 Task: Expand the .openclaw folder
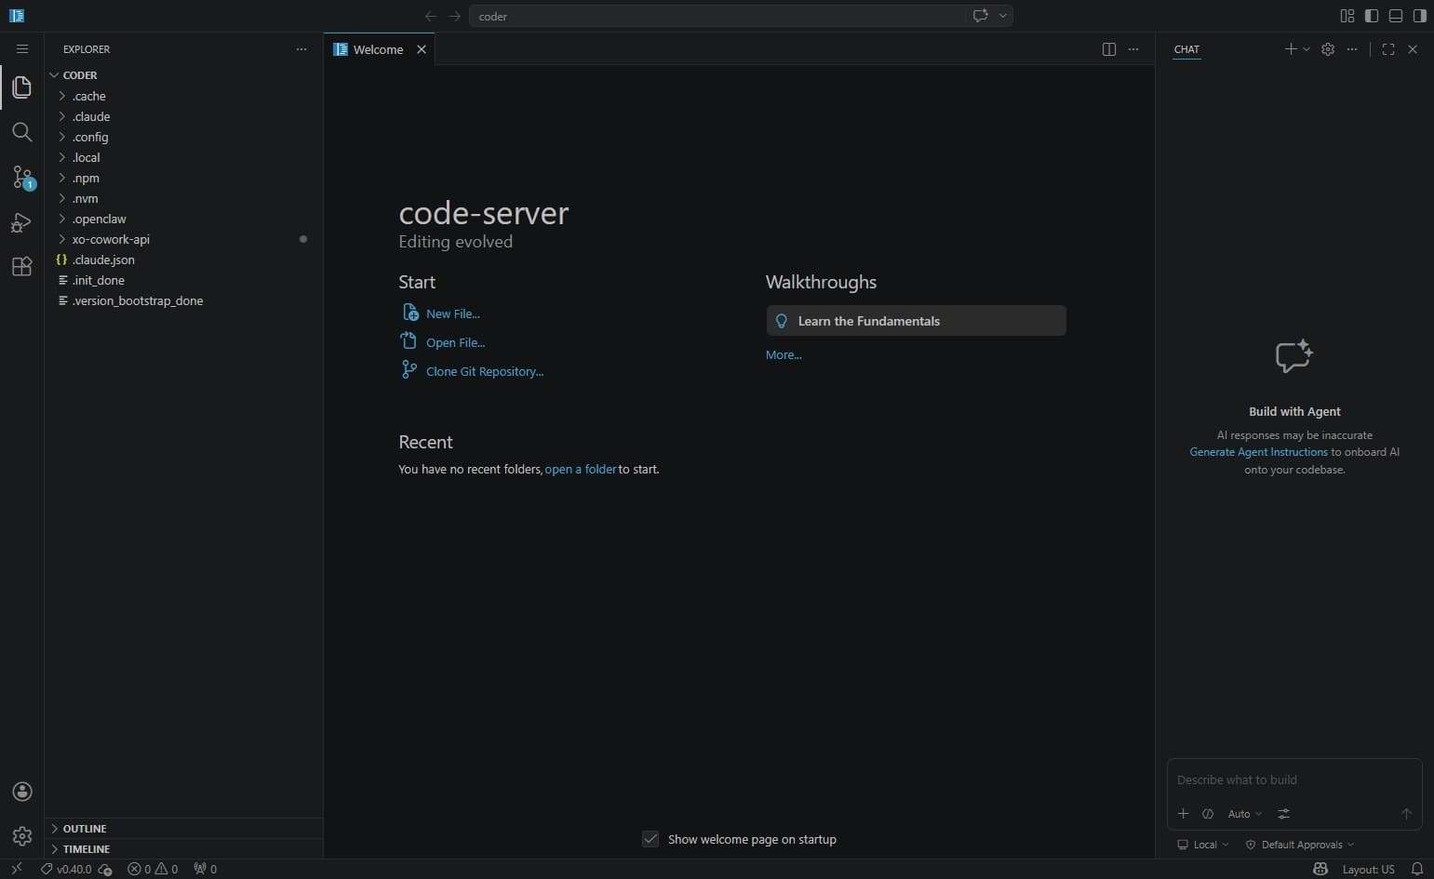(183, 219)
